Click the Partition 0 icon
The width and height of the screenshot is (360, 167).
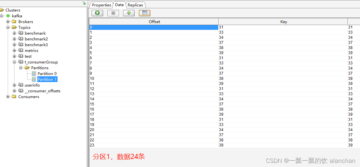(34, 73)
